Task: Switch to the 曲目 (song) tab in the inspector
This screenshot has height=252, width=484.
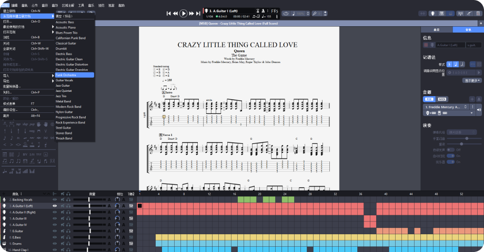Action: tap(437, 30)
